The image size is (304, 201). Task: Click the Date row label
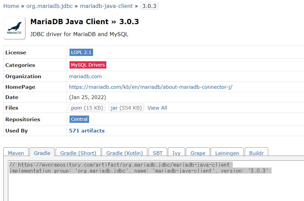pos(12,97)
